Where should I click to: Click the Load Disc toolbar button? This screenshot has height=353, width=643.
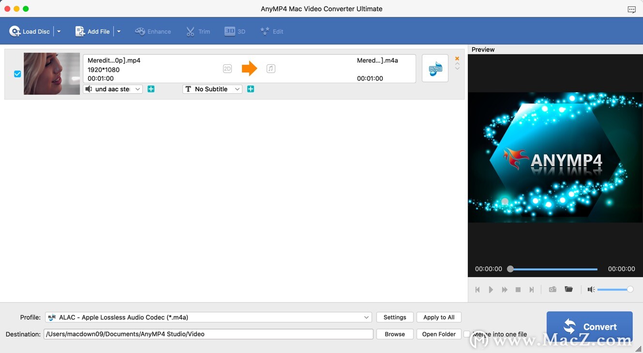pyautogui.click(x=30, y=31)
